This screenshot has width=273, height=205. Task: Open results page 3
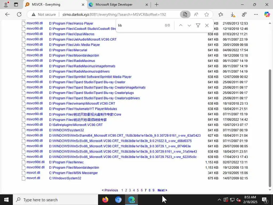(x=130, y=190)
